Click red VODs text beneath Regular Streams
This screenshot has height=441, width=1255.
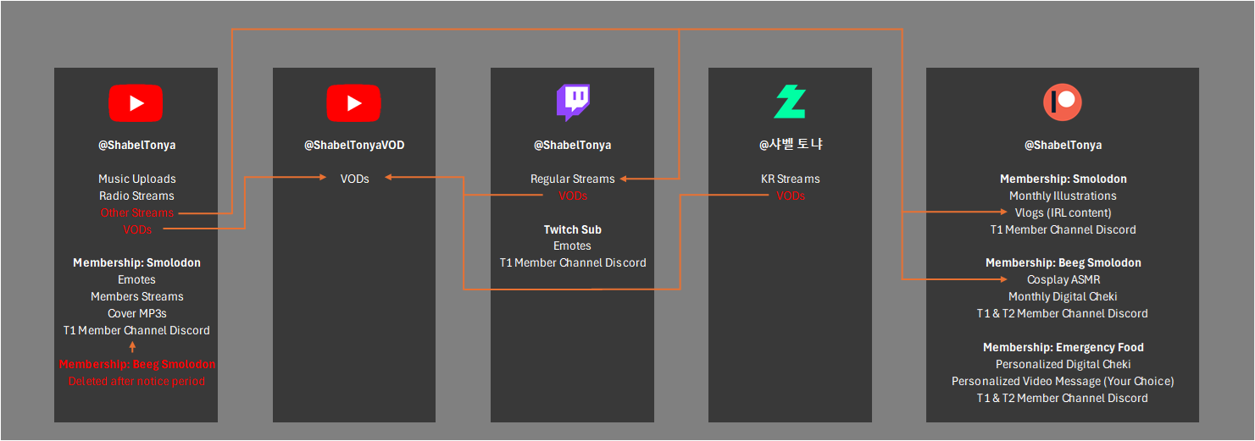click(x=573, y=196)
